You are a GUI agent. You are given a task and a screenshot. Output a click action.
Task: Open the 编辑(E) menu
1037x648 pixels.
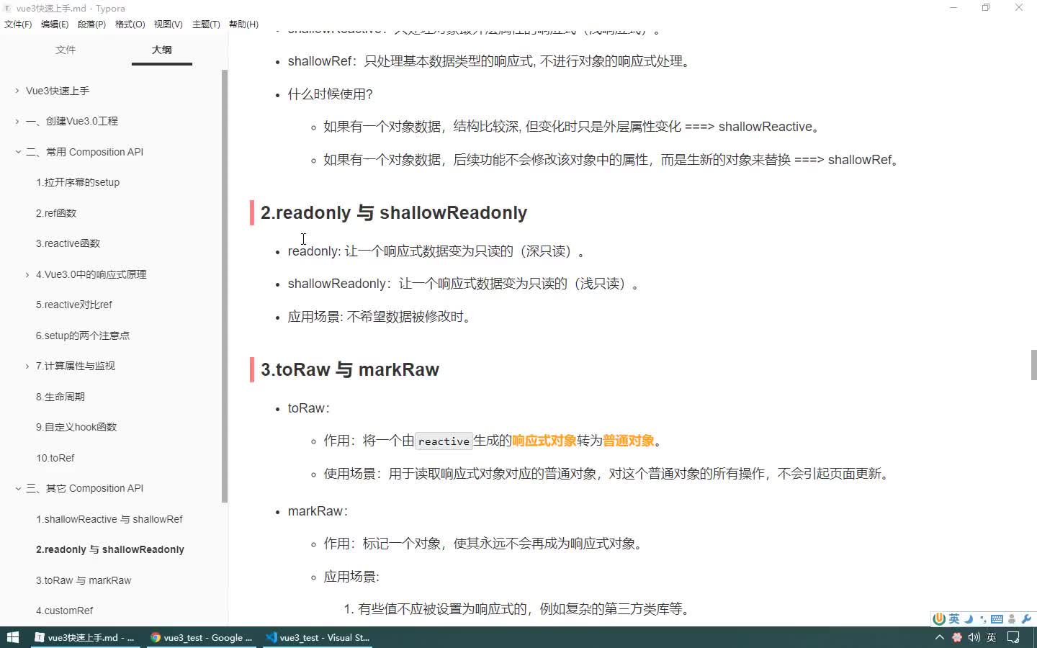coord(55,24)
